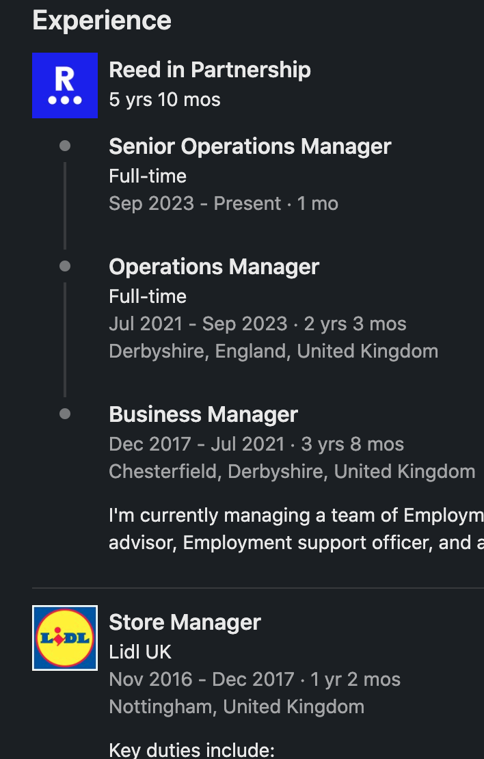Click the timeline dot beside Business Manager
This screenshot has height=759, width=484.
(65, 414)
